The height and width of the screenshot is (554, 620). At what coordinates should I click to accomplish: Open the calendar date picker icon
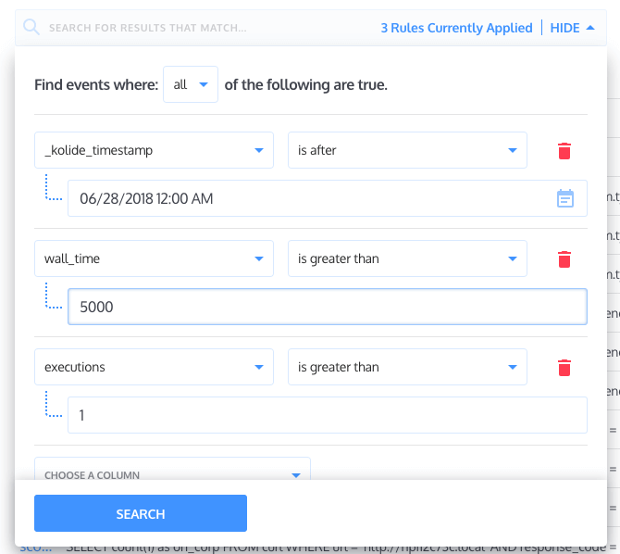click(x=565, y=198)
